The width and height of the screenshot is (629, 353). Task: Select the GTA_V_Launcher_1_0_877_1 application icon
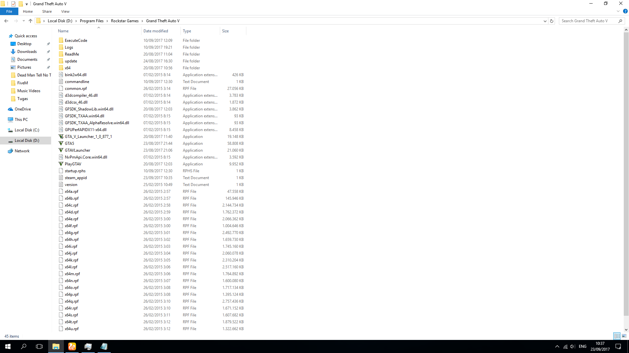coord(61,137)
